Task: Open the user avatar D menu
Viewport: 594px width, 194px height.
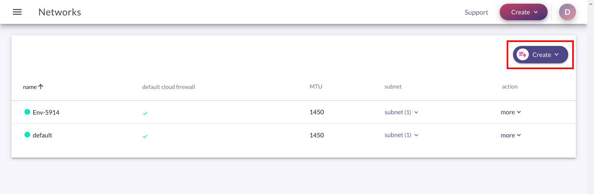Action: 567,12
